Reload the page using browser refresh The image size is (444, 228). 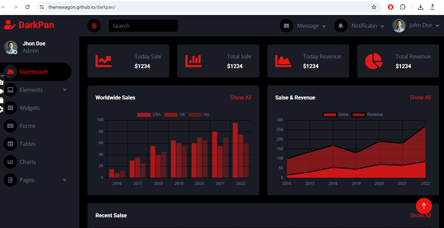tap(27, 7)
